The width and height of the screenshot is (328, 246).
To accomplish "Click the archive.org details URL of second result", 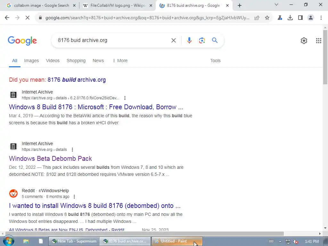I will [x=44, y=150].
